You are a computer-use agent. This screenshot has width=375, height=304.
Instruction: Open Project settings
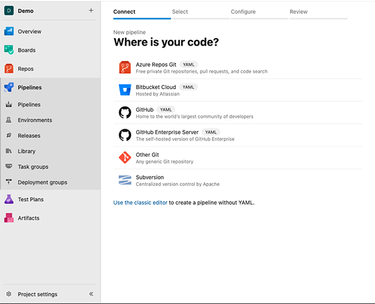click(37, 294)
